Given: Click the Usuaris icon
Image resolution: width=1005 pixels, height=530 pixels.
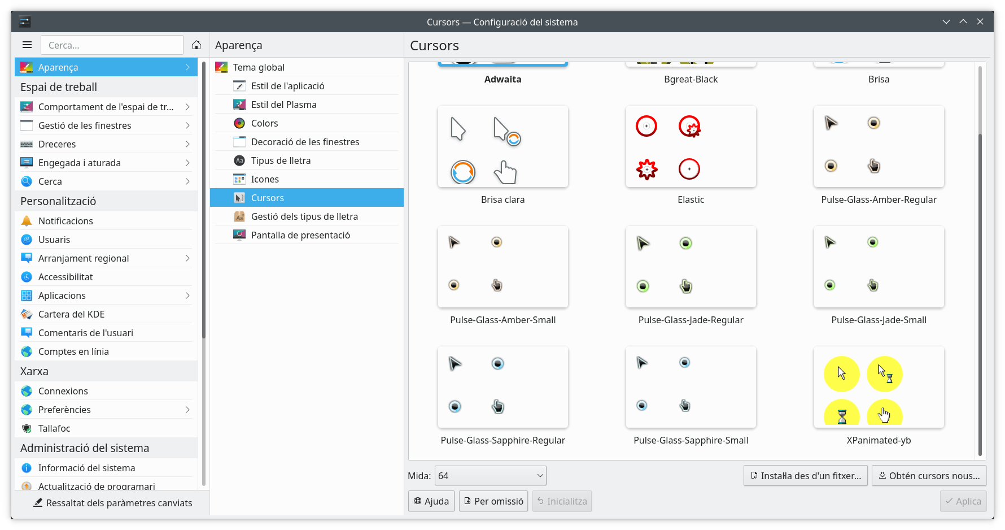Looking at the screenshot, I should pos(27,240).
